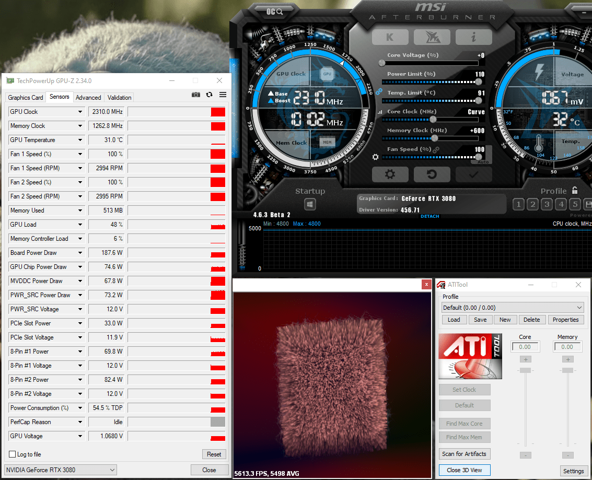Screen dimensions: 592x480
Task: Click the ATITool Core clock input field
Action: (525, 347)
